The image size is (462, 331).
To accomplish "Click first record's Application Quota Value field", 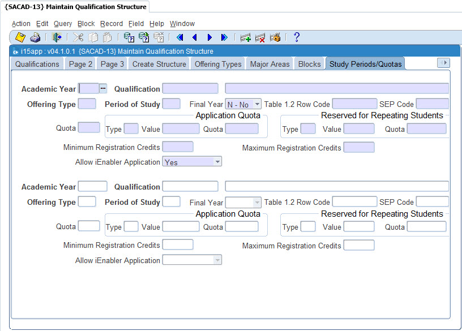I will (x=181, y=128).
